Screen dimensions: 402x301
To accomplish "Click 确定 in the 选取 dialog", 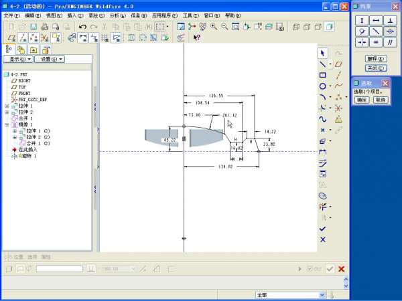I will coord(361,99).
